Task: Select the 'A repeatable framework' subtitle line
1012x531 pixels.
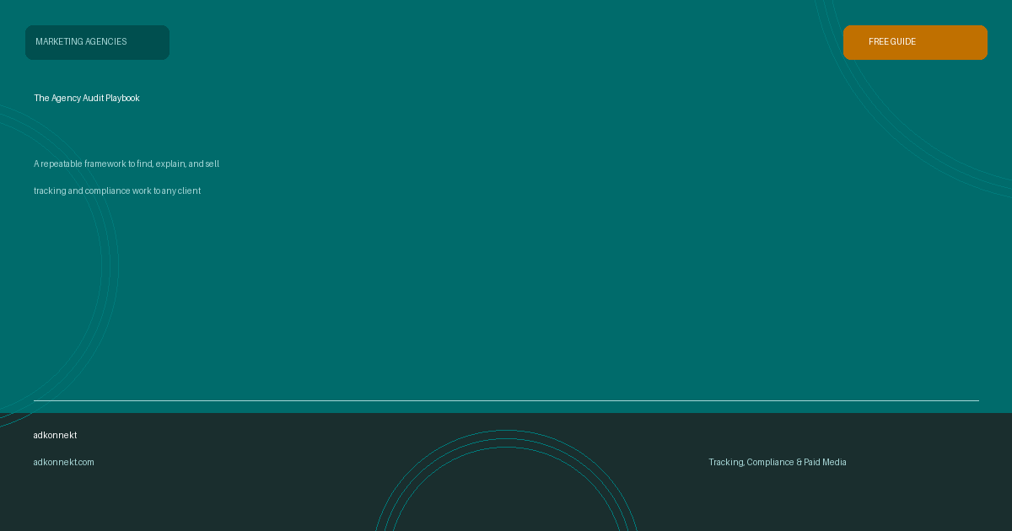Action: pyautogui.click(x=126, y=164)
